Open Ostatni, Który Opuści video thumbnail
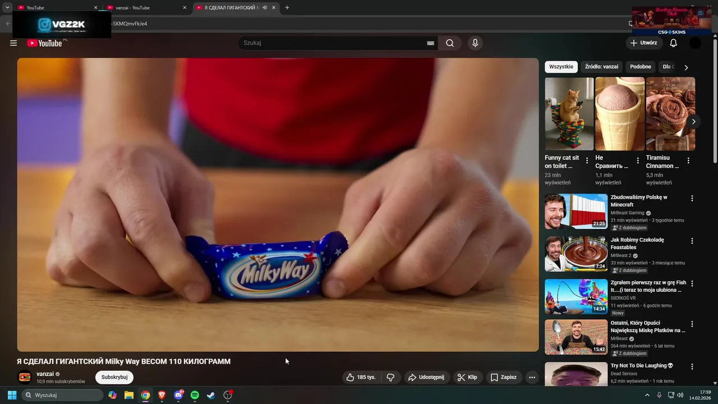 coord(576,337)
